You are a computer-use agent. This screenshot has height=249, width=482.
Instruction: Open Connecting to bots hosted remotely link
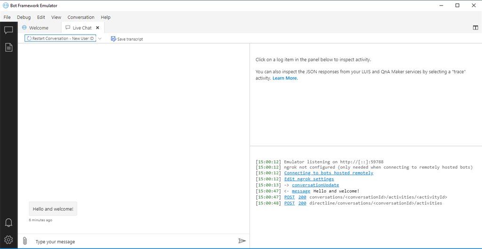(x=329, y=173)
